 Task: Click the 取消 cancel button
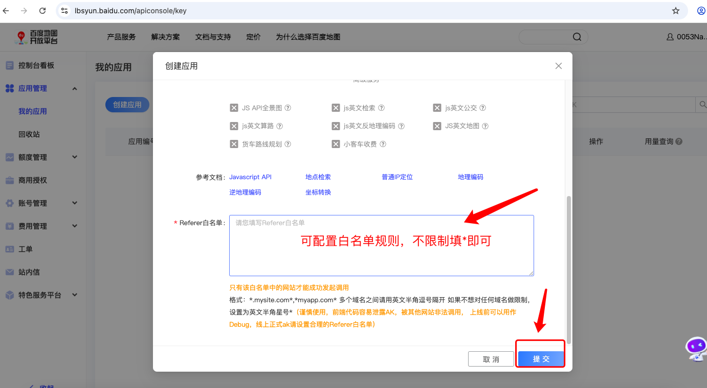[x=491, y=359]
